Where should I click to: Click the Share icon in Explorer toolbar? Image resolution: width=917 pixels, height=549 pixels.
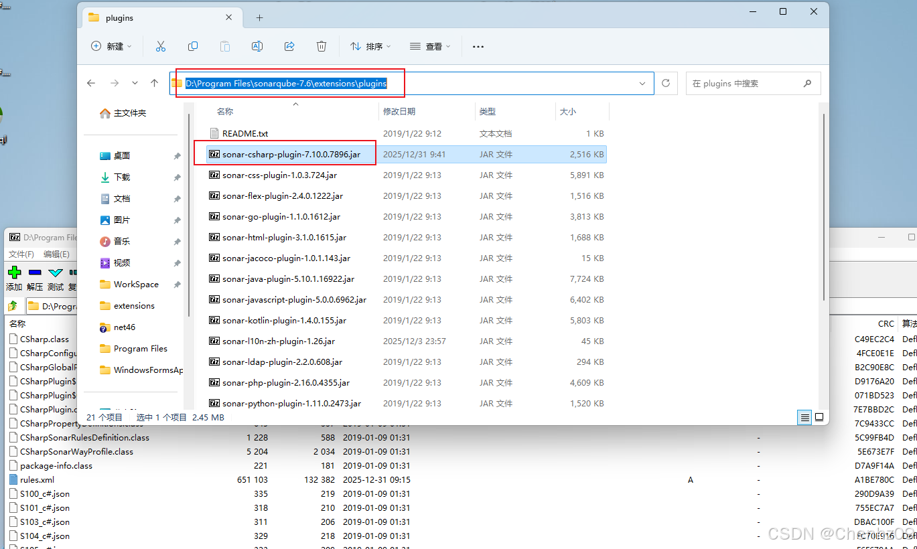tap(289, 46)
